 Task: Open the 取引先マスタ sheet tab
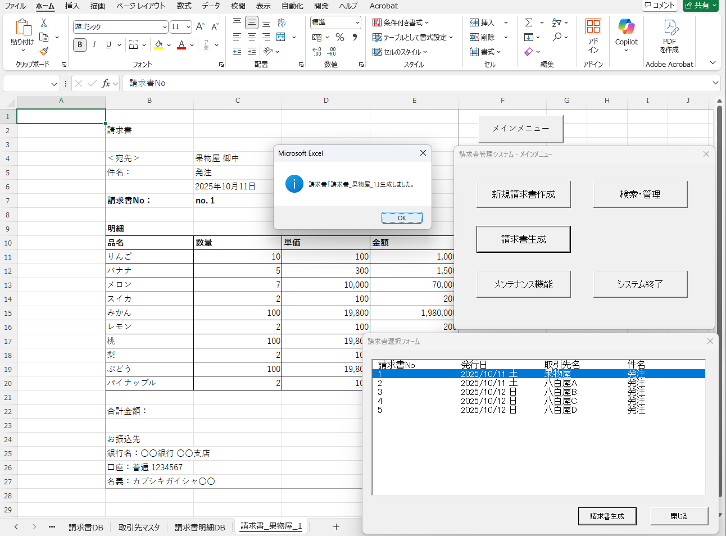[x=139, y=528]
